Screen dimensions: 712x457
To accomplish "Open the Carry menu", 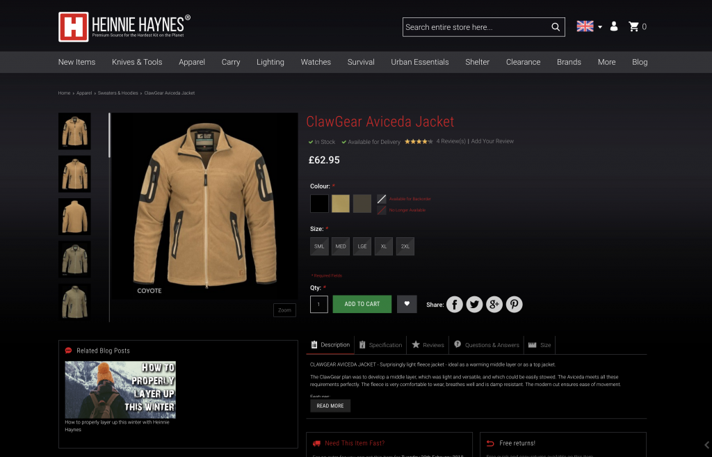I will (231, 62).
